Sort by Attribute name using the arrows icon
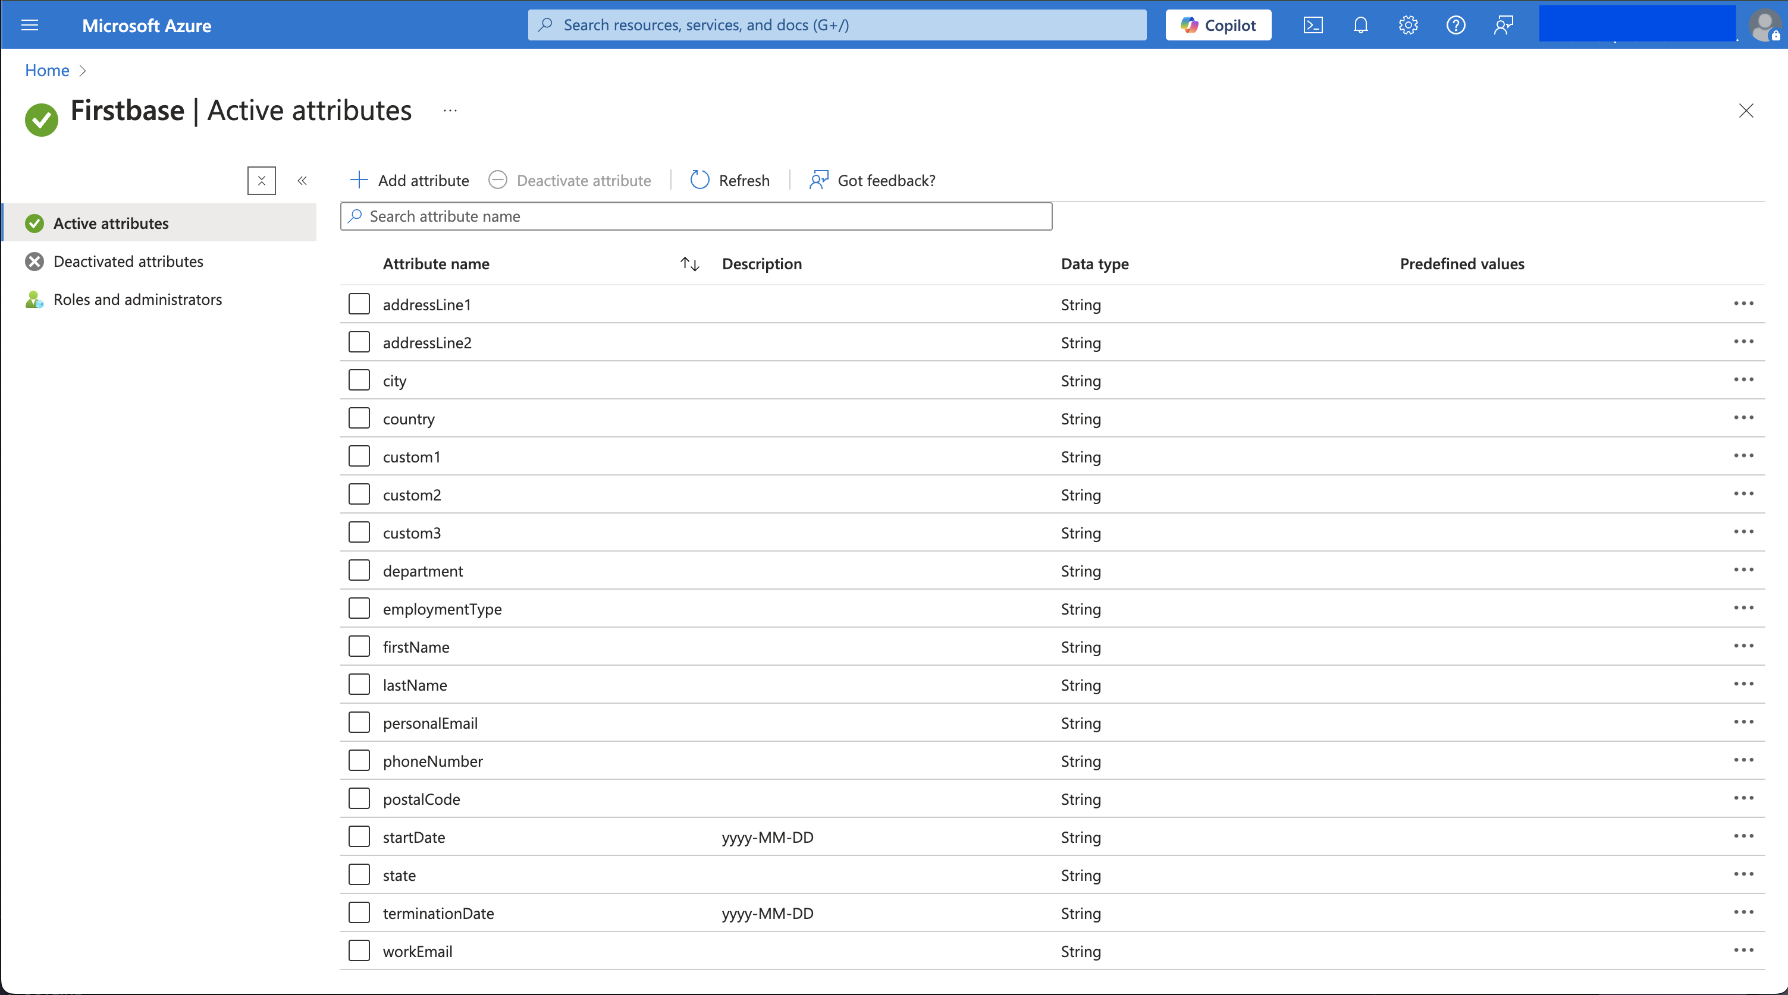The width and height of the screenshot is (1788, 995). coord(689,264)
